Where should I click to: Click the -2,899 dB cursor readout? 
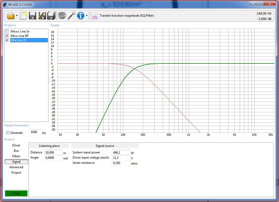coord(264,19)
